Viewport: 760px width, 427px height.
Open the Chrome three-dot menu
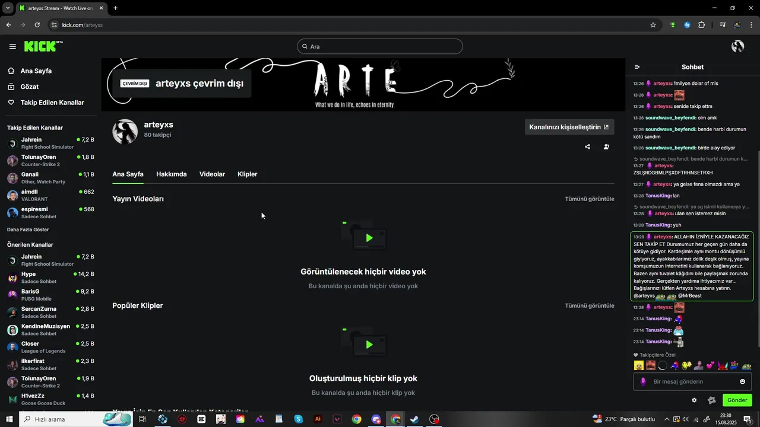(x=752, y=25)
